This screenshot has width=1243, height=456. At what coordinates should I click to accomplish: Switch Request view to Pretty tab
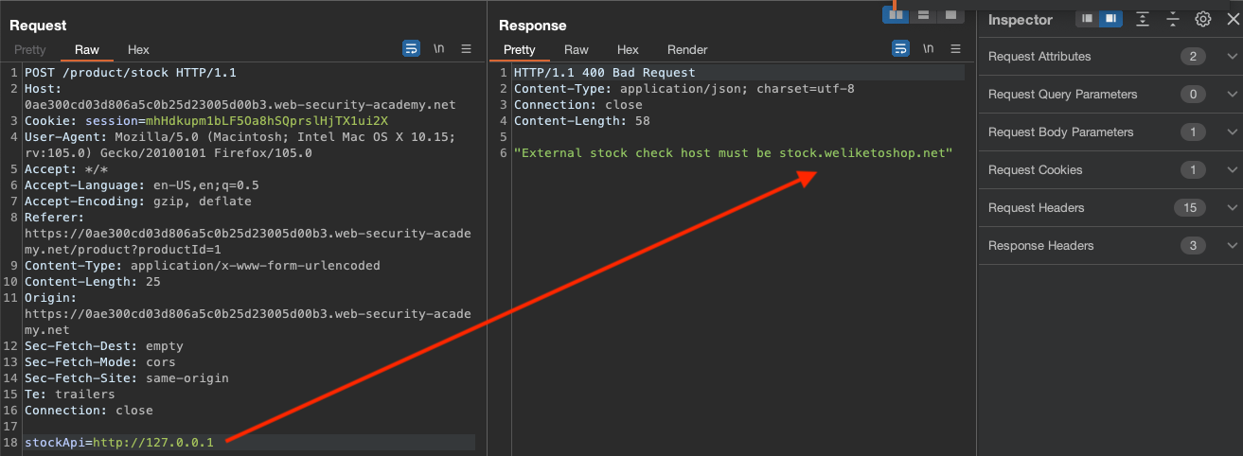coord(29,49)
